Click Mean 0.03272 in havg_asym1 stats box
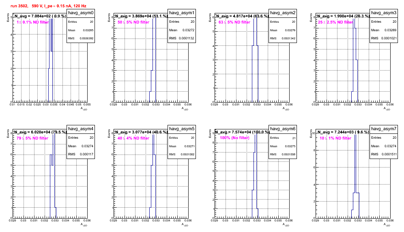Image resolution: width=404 pixels, height=232 pixels. pos(182,30)
